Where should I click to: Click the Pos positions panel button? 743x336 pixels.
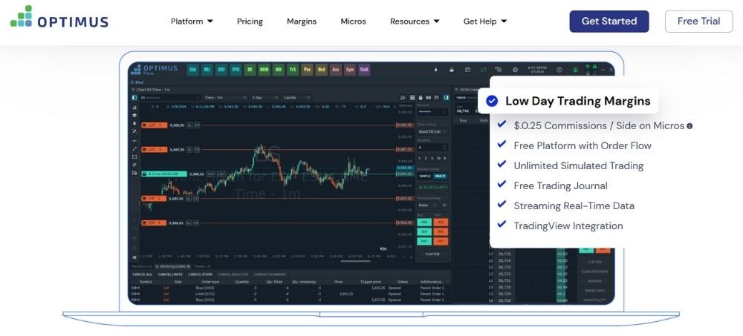click(307, 70)
